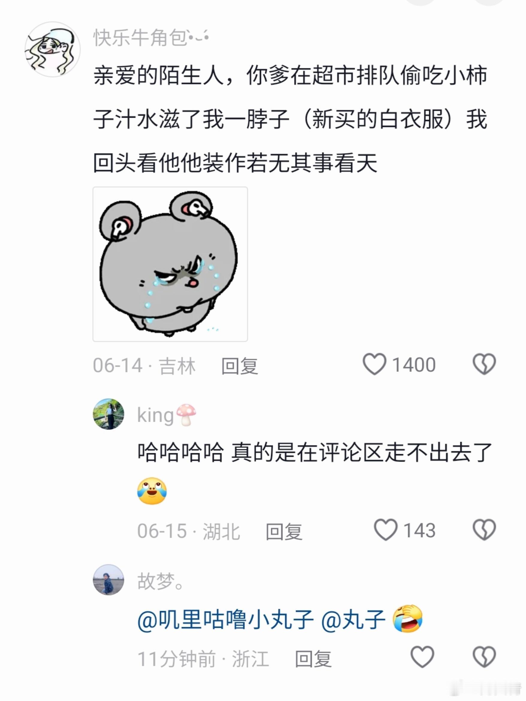Viewport: 526px width, 701px height.
Task: Dislike 故梦。's reply with broken heart
Action: click(x=484, y=657)
